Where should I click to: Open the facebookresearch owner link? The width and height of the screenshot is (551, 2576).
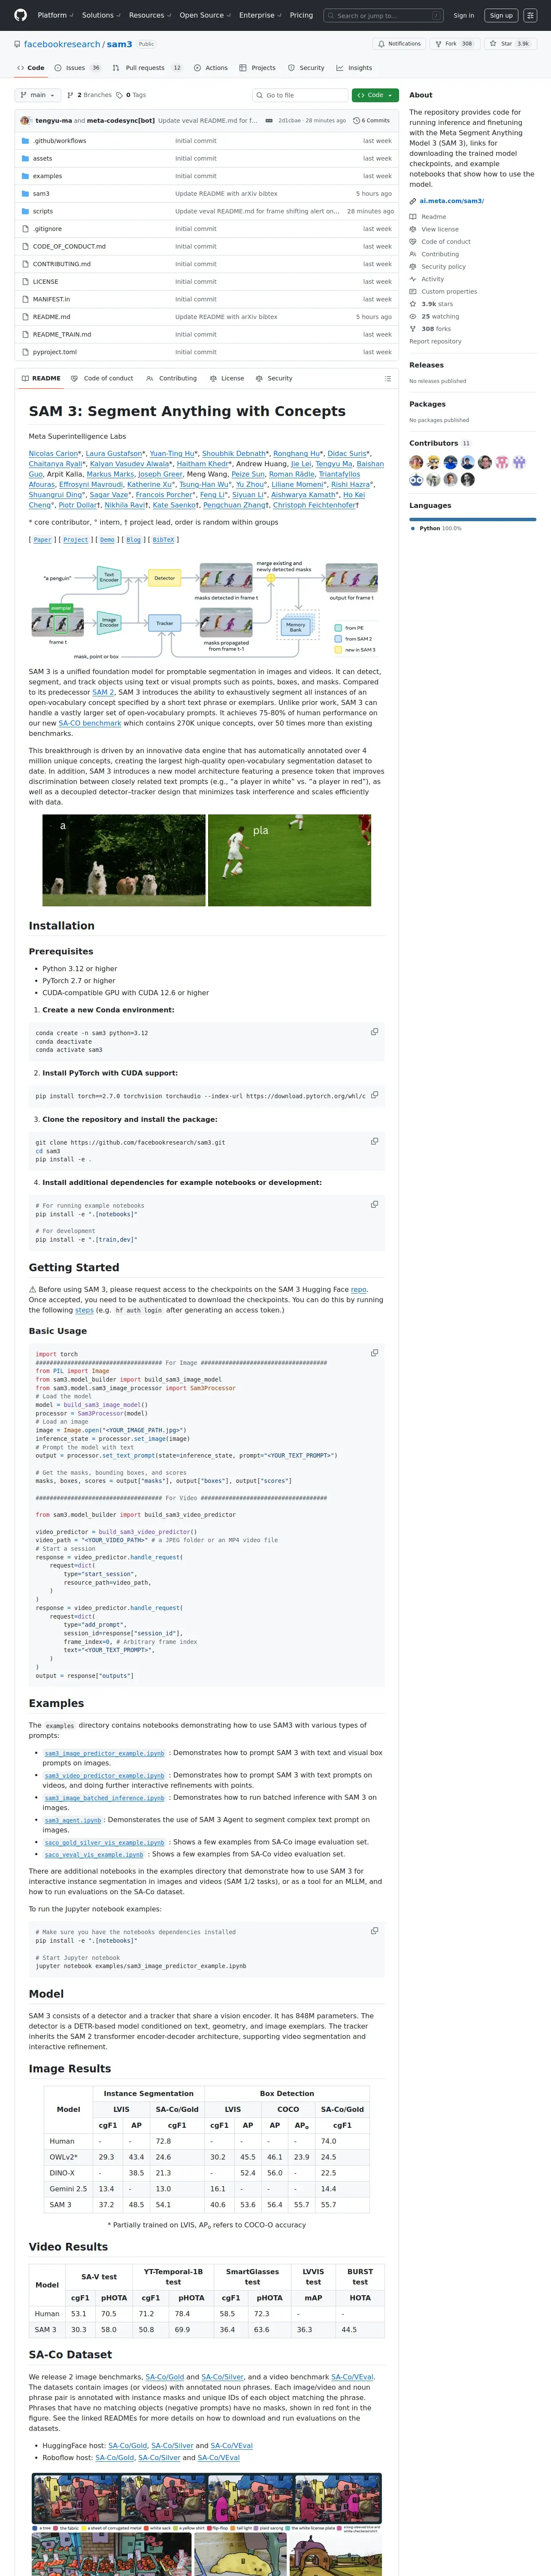point(62,44)
